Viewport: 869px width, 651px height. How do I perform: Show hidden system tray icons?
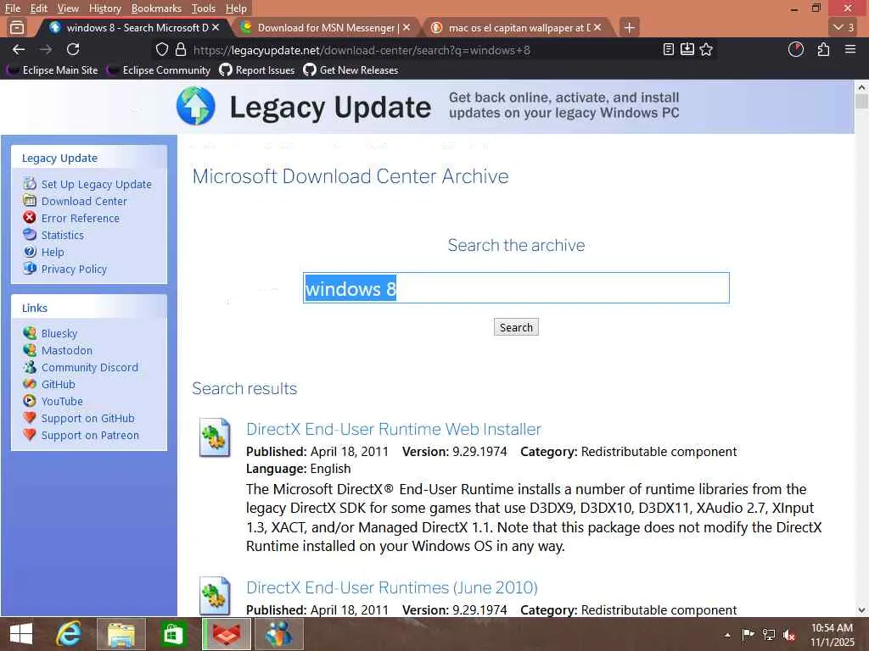[x=727, y=635]
